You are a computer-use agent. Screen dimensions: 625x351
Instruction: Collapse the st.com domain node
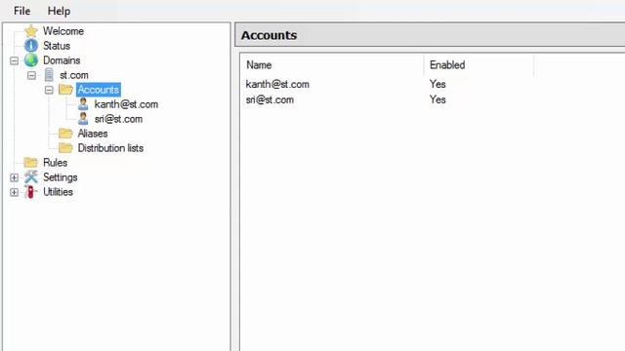tap(31, 75)
